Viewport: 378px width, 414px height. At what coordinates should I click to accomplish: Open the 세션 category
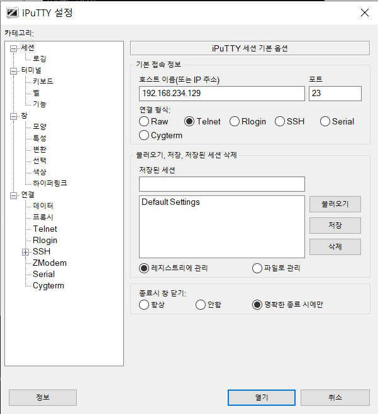click(28, 48)
